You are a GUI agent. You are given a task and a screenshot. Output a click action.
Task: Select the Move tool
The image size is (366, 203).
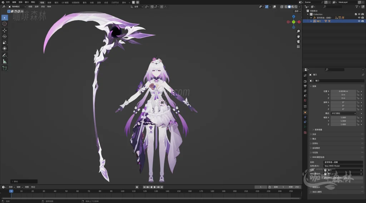[4, 30]
